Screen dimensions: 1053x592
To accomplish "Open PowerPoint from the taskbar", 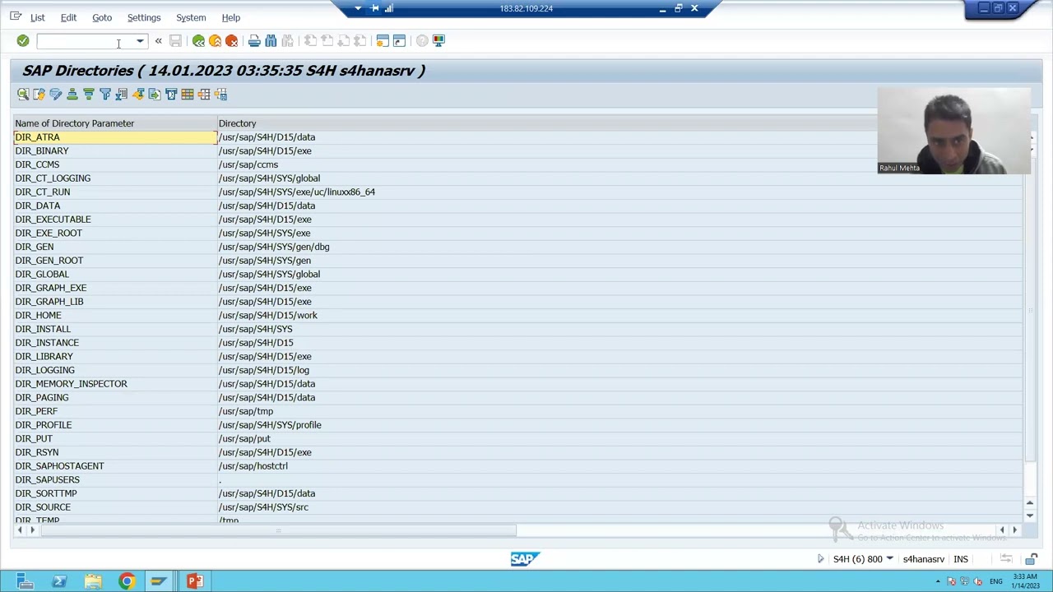I will coord(194,581).
